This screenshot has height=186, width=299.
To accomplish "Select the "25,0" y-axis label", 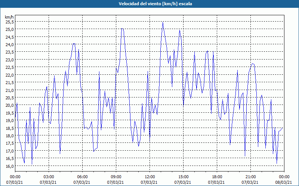I will 9,30.
